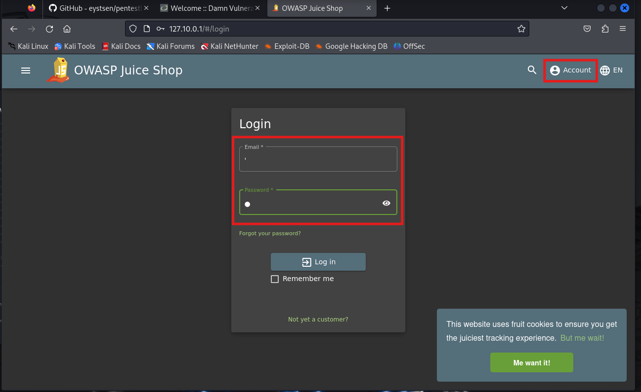Go back with browser back arrow
641x392 pixels.
(x=14, y=29)
